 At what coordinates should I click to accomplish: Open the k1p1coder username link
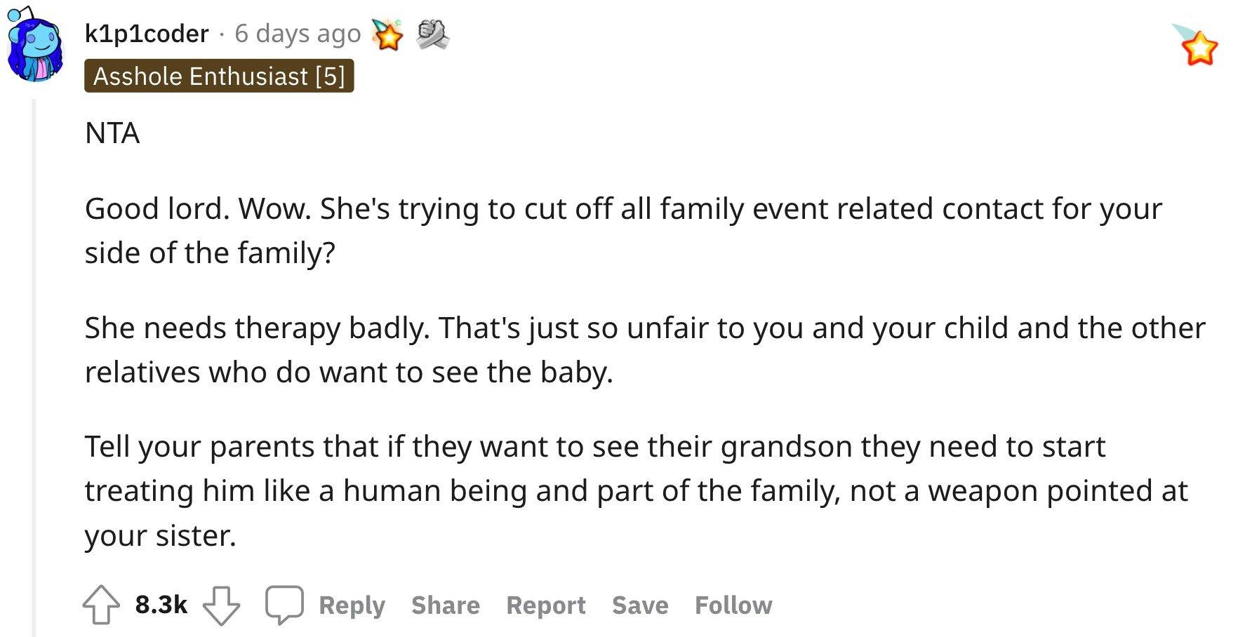(x=147, y=33)
